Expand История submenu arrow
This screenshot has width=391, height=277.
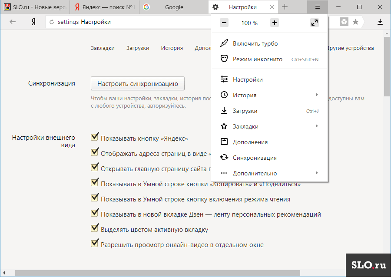pyautogui.click(x=317, y=95)
